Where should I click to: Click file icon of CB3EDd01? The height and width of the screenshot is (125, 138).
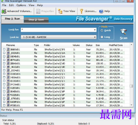8,74
